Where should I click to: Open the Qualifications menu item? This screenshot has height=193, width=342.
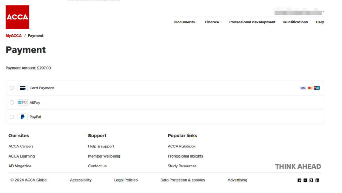(x=295, y=22)
